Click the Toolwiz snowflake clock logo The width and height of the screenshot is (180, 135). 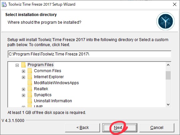click(165, 21)
